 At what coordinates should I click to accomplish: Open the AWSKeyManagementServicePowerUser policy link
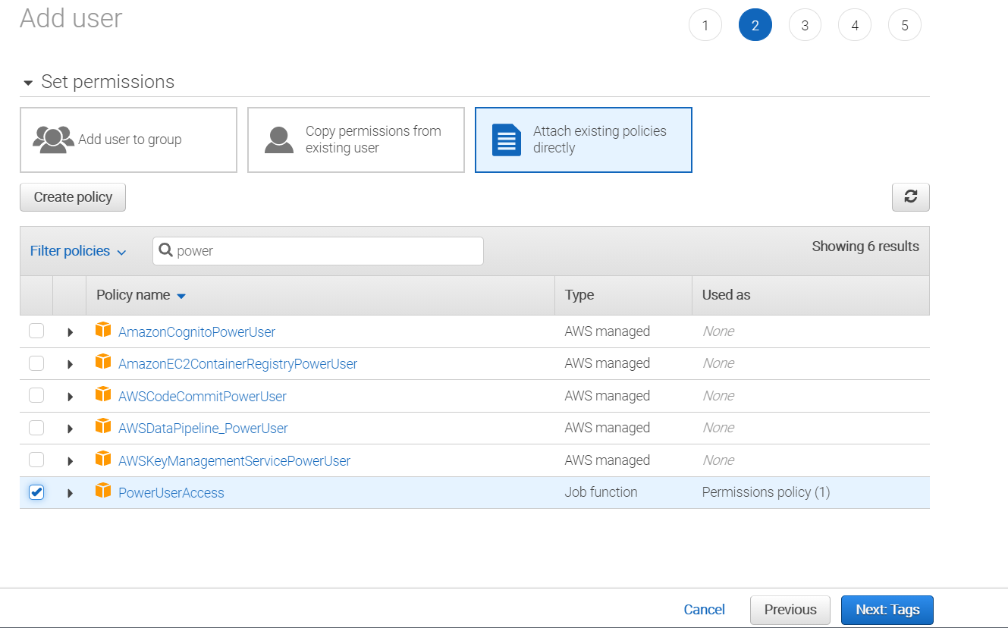[234, 461]
